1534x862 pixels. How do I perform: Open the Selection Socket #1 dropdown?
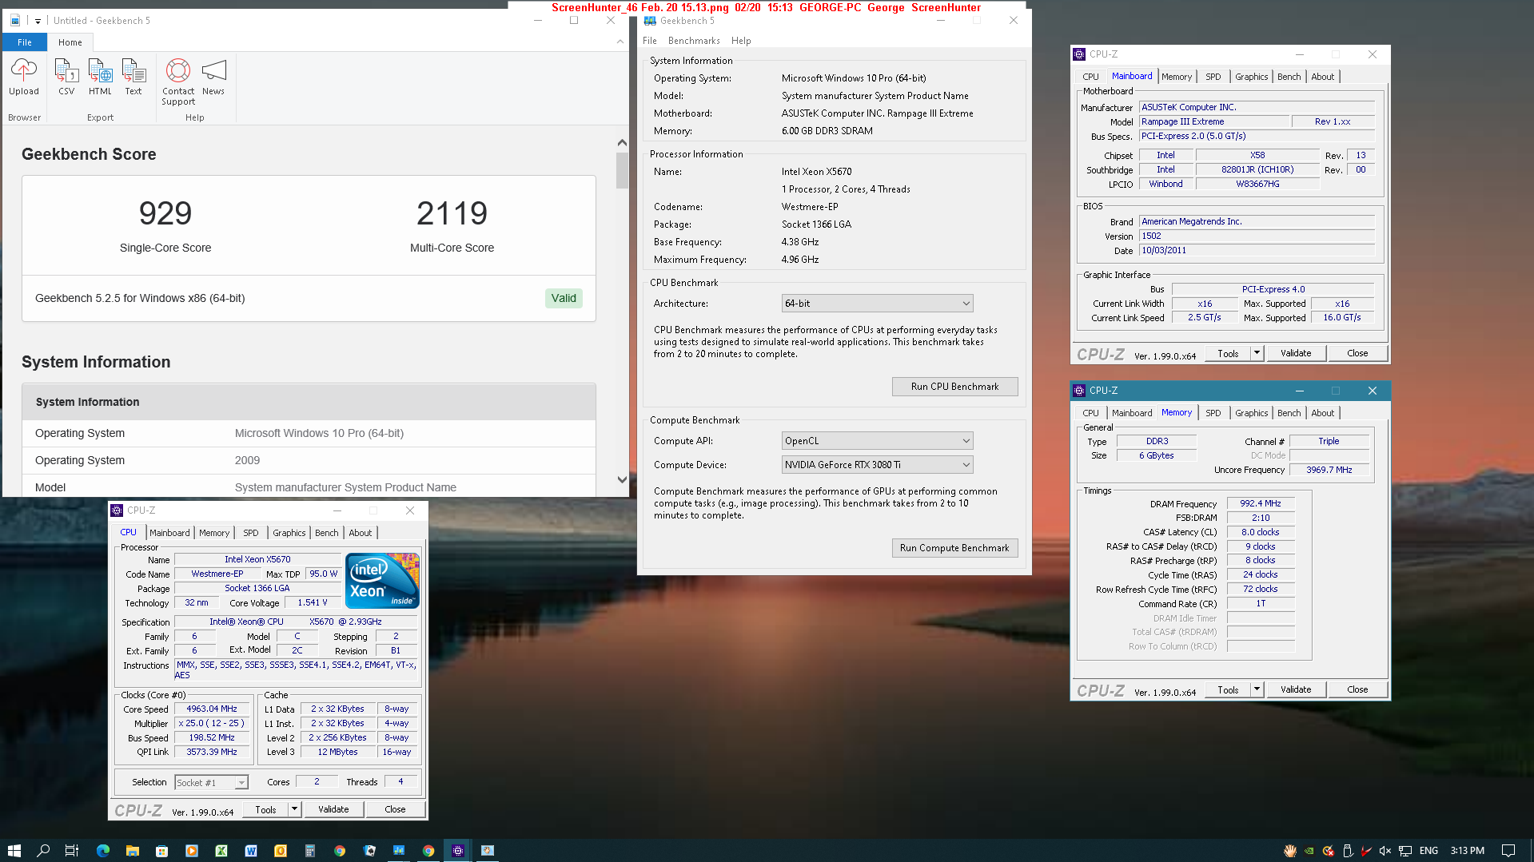(212, 783)
